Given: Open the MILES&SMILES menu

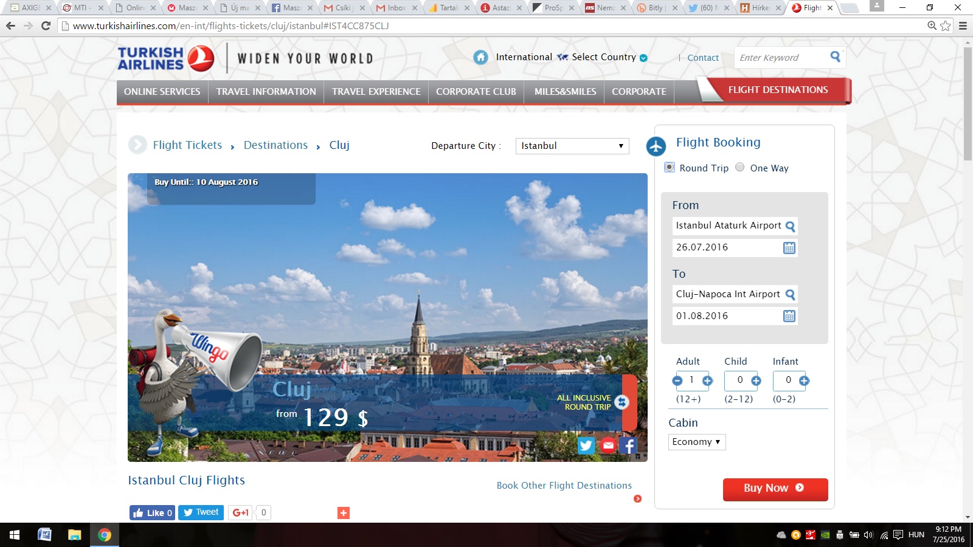Looking at the screenshot, I should [x=565, y=92].
